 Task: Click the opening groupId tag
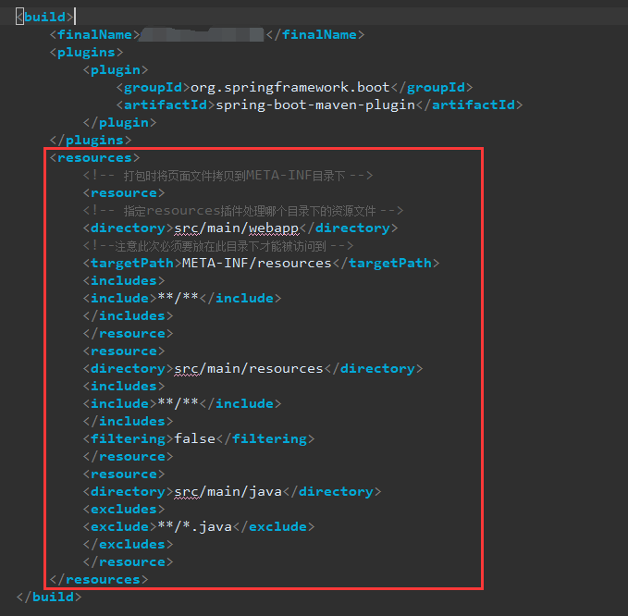(153, 87)
